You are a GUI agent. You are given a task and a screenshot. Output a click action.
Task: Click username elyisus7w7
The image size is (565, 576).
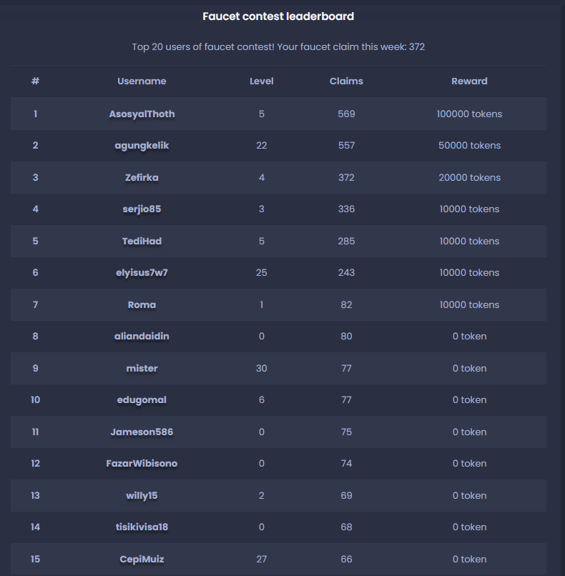[x=142, y=272]
